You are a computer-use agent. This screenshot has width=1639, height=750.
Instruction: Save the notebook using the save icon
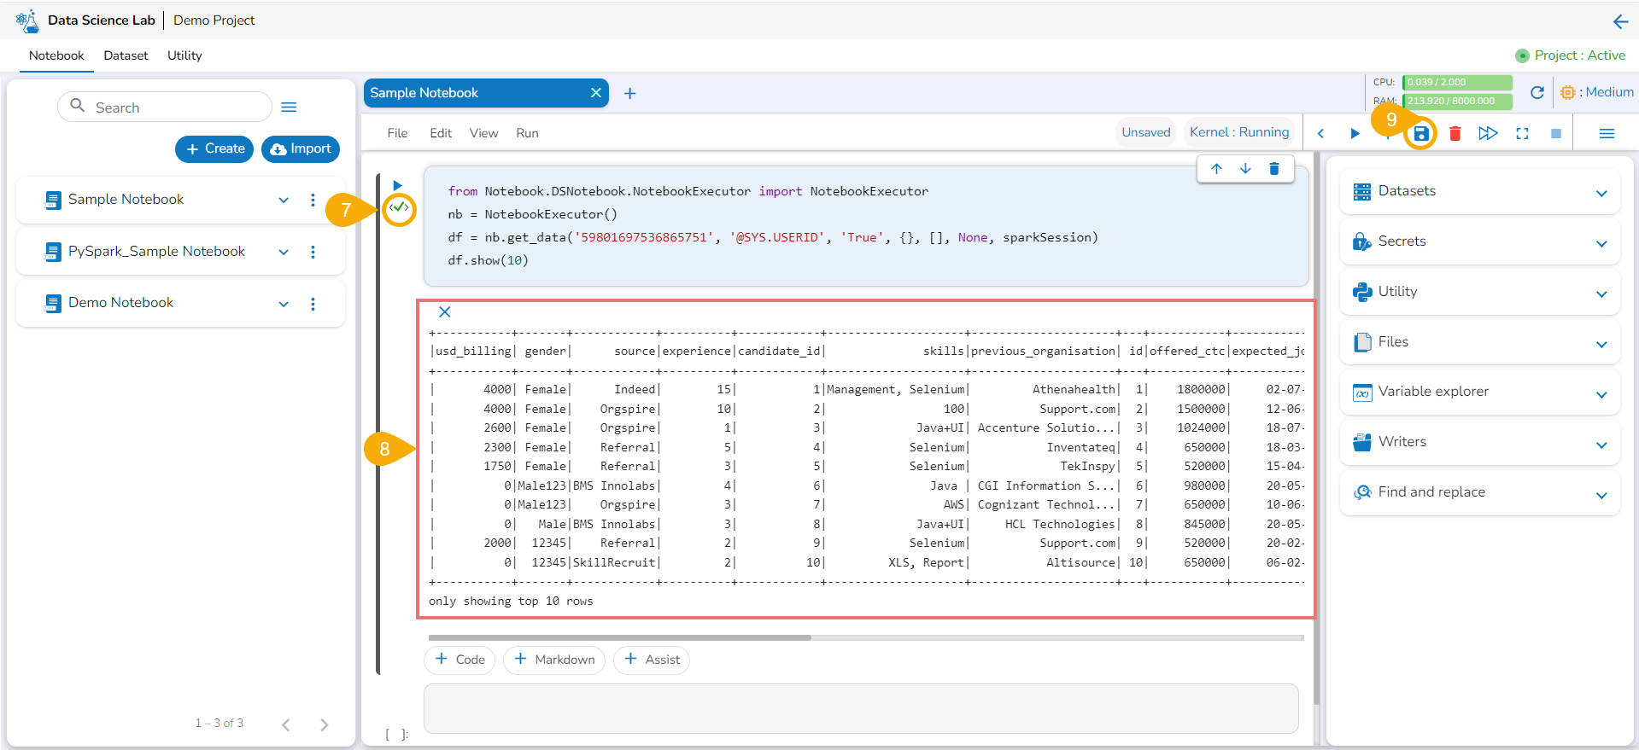point(1420,134)
